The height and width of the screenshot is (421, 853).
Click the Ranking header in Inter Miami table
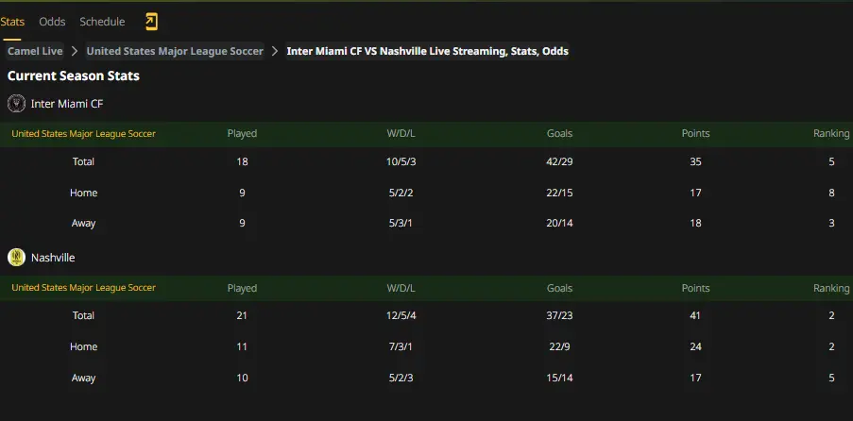click(x=830, y=133)
